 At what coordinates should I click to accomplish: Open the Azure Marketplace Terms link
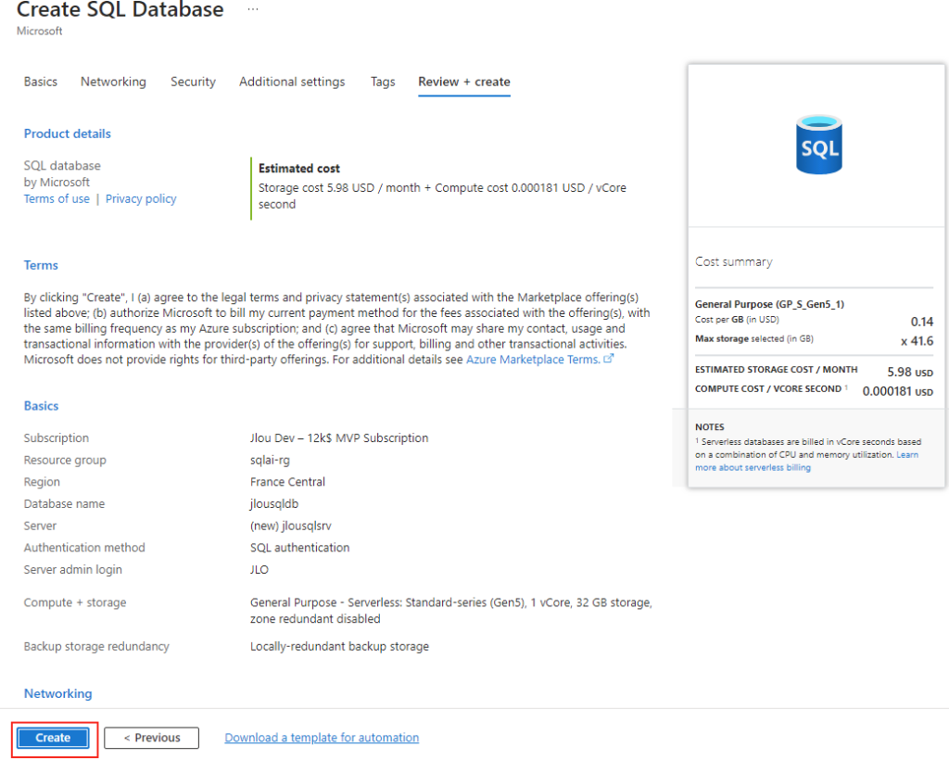pos(533,360)
